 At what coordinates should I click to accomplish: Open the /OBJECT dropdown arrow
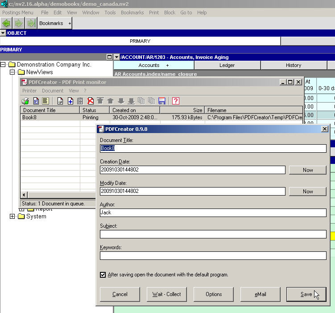(x=3, y=33)
